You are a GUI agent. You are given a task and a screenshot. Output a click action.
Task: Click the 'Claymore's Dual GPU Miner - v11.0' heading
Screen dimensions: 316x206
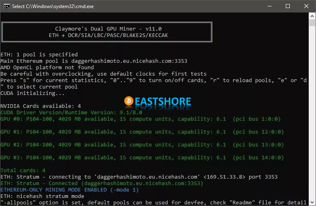[108, 29]
